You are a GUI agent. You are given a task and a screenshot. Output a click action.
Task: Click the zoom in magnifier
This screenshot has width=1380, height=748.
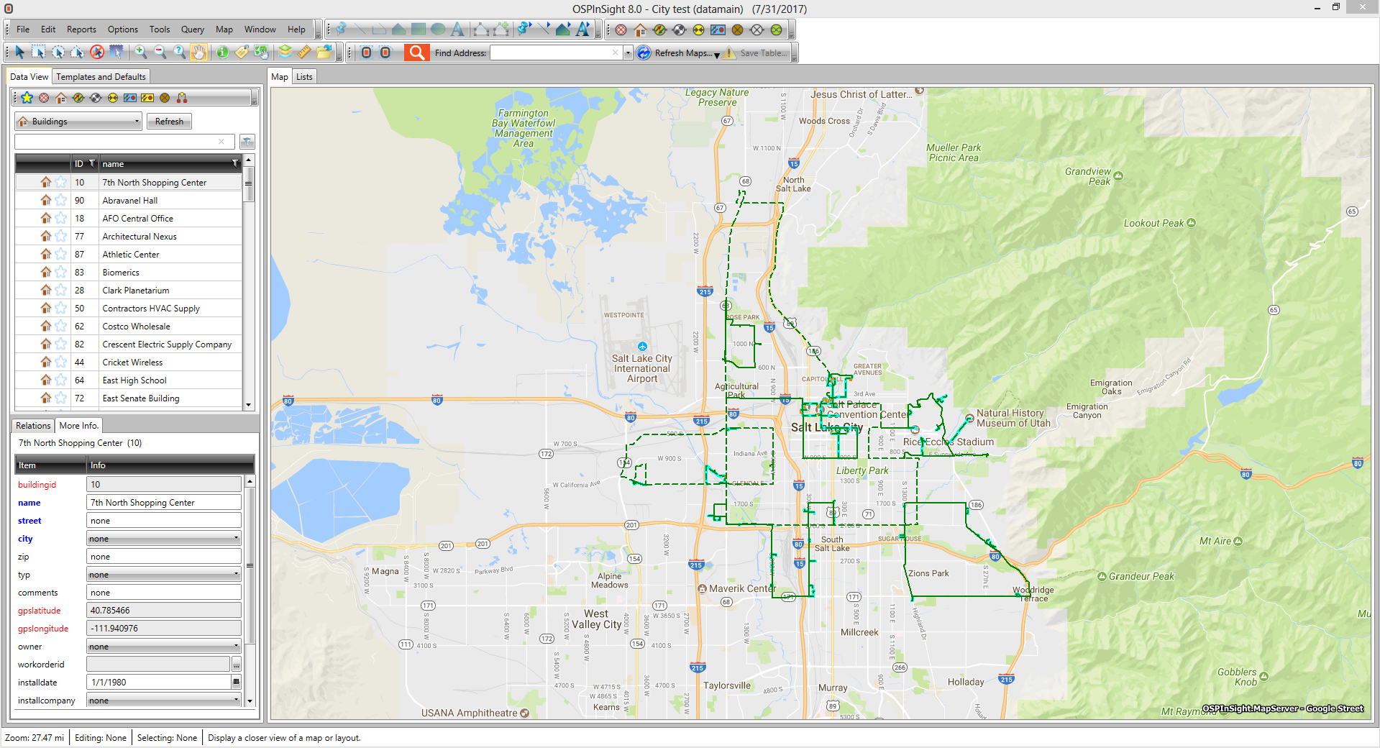point(141,53)
